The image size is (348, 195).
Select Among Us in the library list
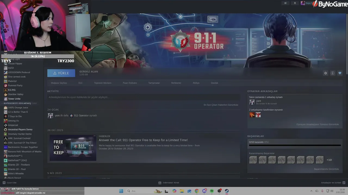coord(13,121)
